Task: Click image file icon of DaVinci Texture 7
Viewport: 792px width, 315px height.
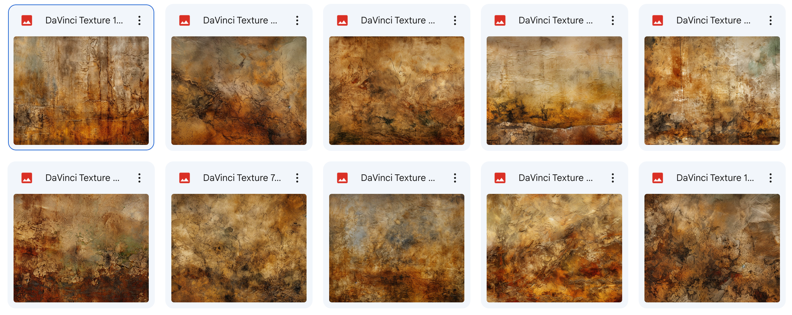Action: click(185, 178)
